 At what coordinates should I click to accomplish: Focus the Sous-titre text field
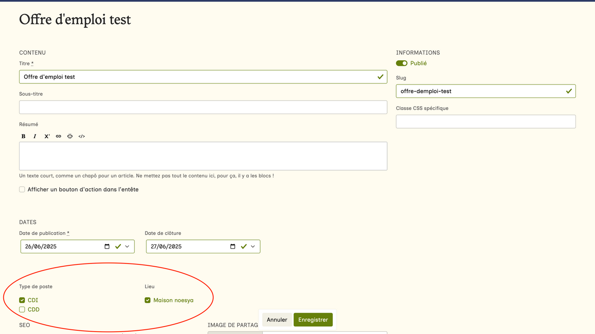pyautogui.click(x=203, y=107)
